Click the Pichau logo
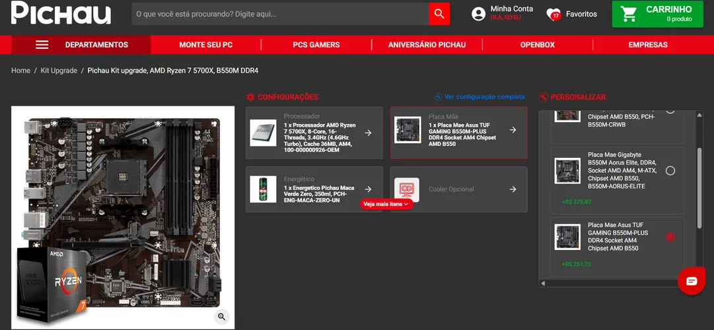The height and width of the screenshot is (330, 714). click(61, 13)
